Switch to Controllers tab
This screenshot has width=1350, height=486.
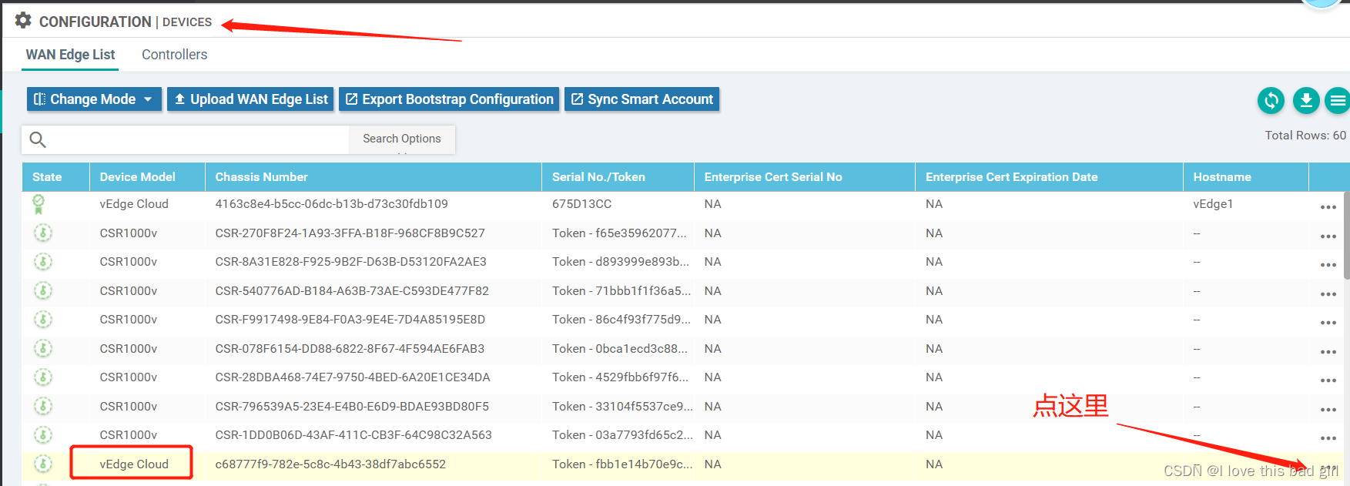point(175,55)
